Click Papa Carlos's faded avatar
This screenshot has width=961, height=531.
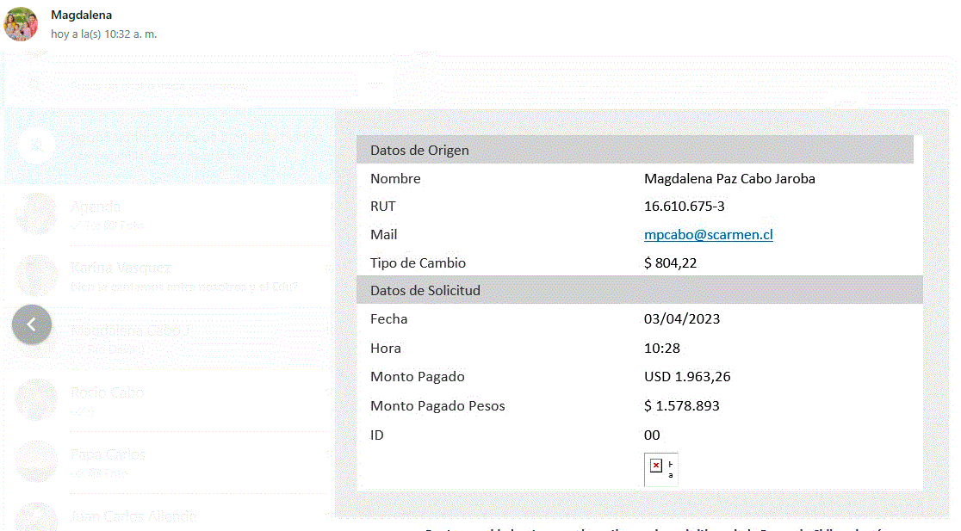(36, 461)
